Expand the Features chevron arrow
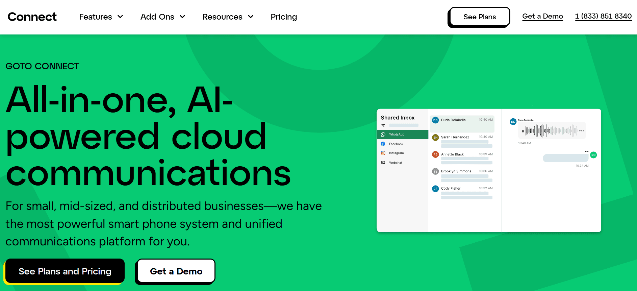The image size is (637, 291). point(120,17)
